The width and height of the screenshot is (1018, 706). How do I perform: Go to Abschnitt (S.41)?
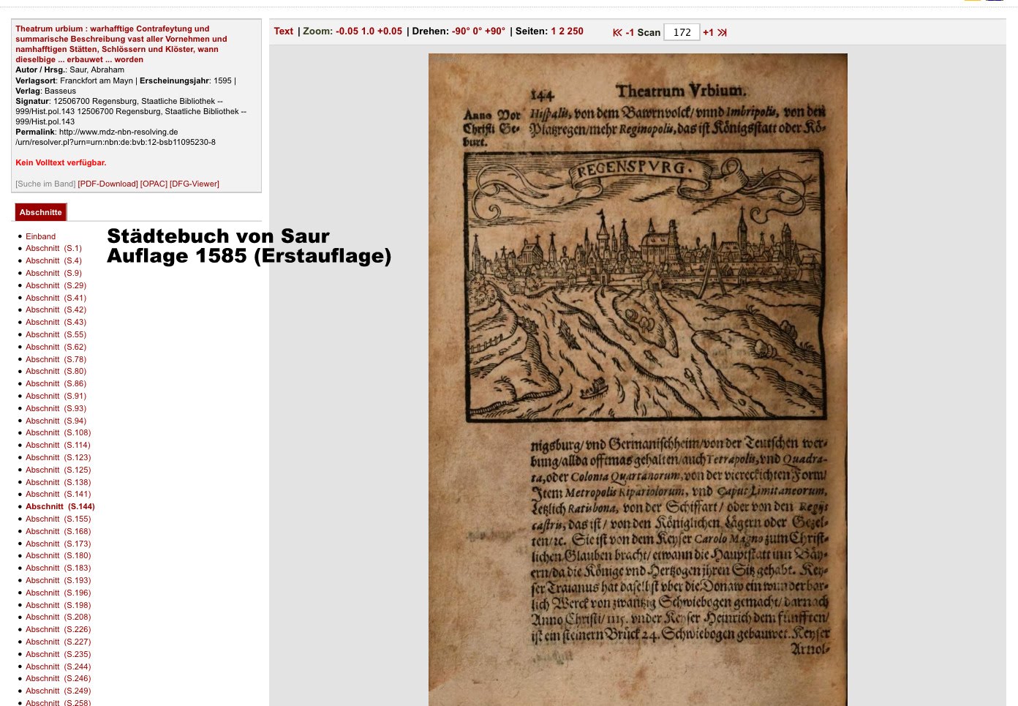[56, 298]
